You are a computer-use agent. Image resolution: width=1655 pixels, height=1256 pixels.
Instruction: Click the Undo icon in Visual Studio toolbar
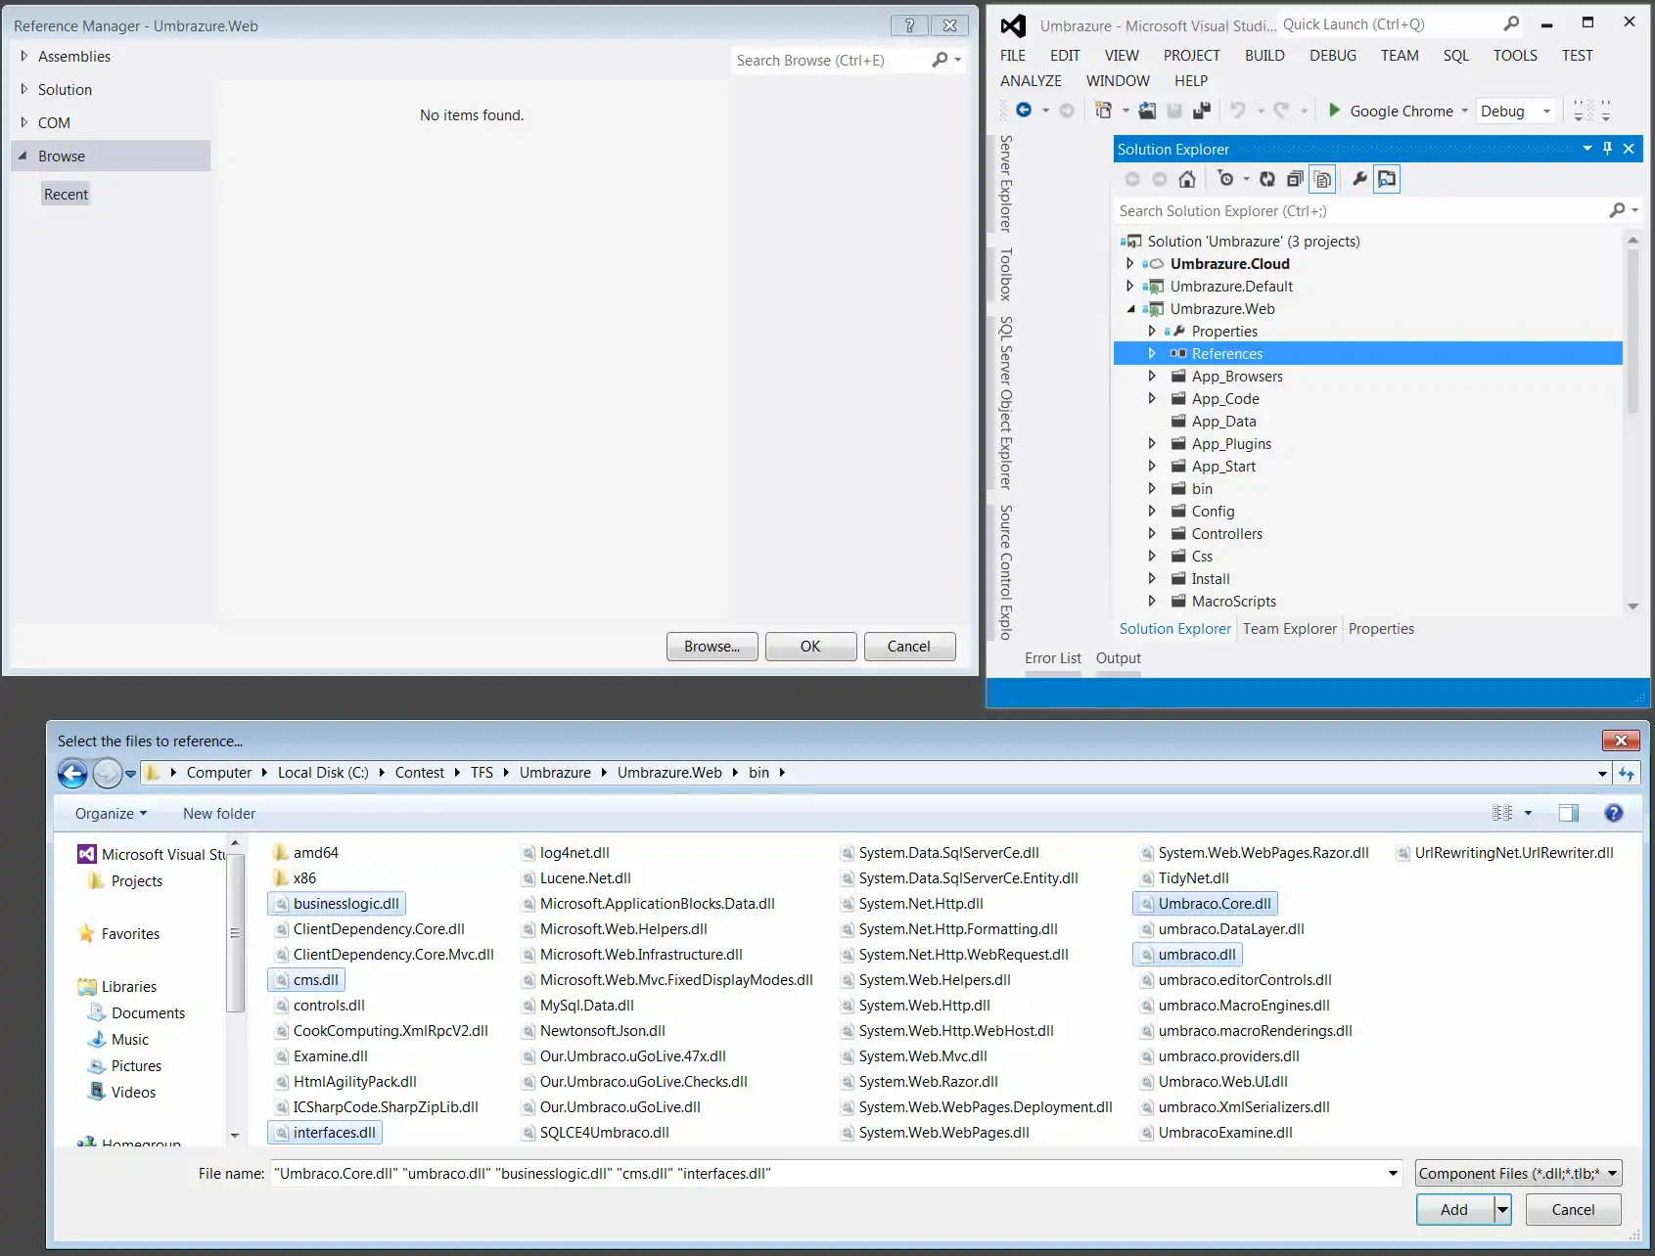[x=1237, y=111]
